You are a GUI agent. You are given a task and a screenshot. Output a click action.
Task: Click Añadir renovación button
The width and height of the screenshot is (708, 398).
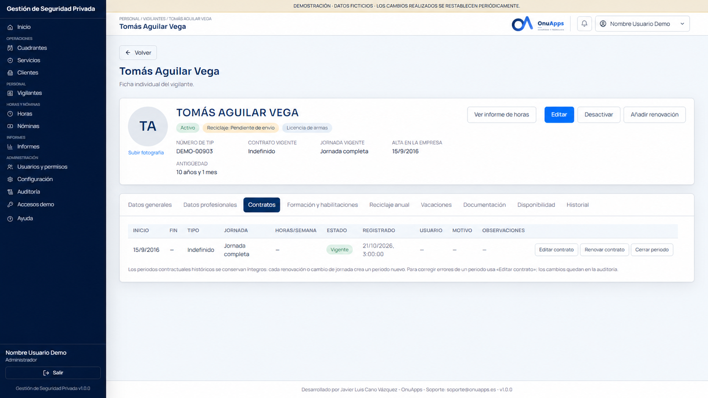click(x=654, y=115)
